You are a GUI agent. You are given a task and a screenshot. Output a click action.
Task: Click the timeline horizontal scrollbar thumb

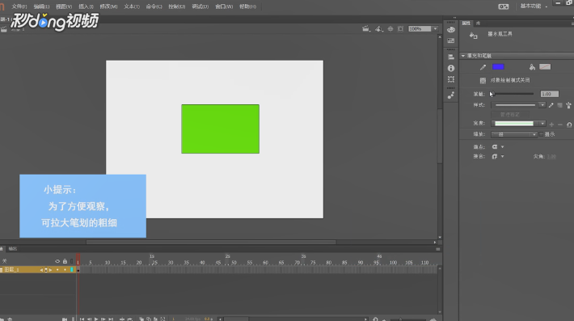pos(236,319)
